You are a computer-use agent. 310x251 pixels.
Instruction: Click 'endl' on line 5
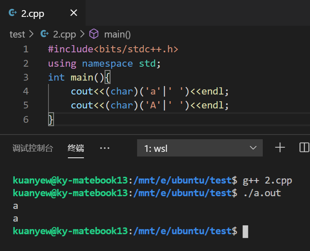[x=213, y=105]
